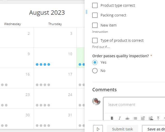
Task: Insert bulleted list in comment
Action: (x=135, y=118)
